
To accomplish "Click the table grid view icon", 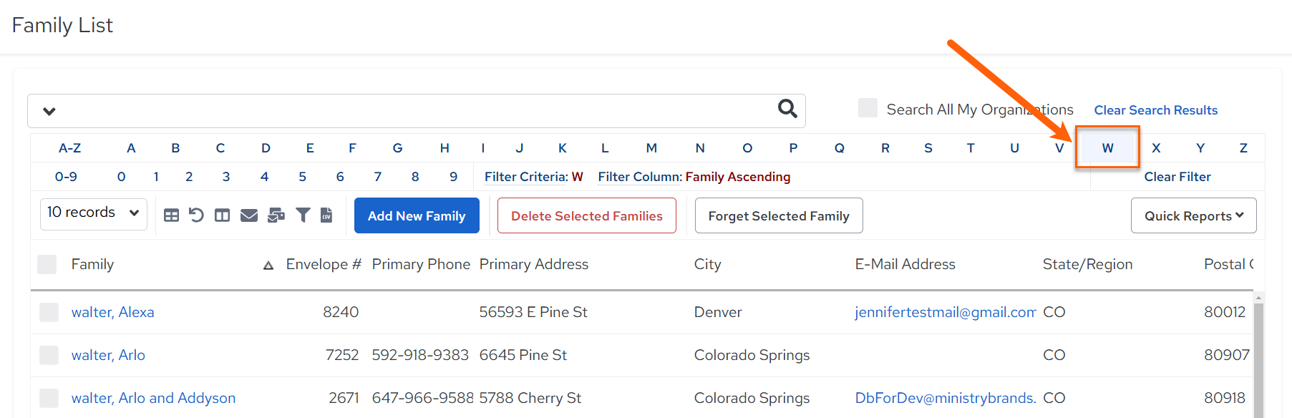I will click(171, 215).
